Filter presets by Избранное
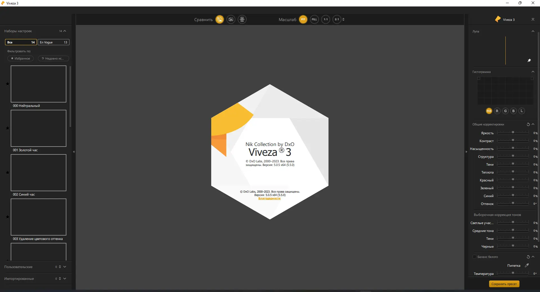The width and height of the screenshot is (540, 292). click(21, 58)
